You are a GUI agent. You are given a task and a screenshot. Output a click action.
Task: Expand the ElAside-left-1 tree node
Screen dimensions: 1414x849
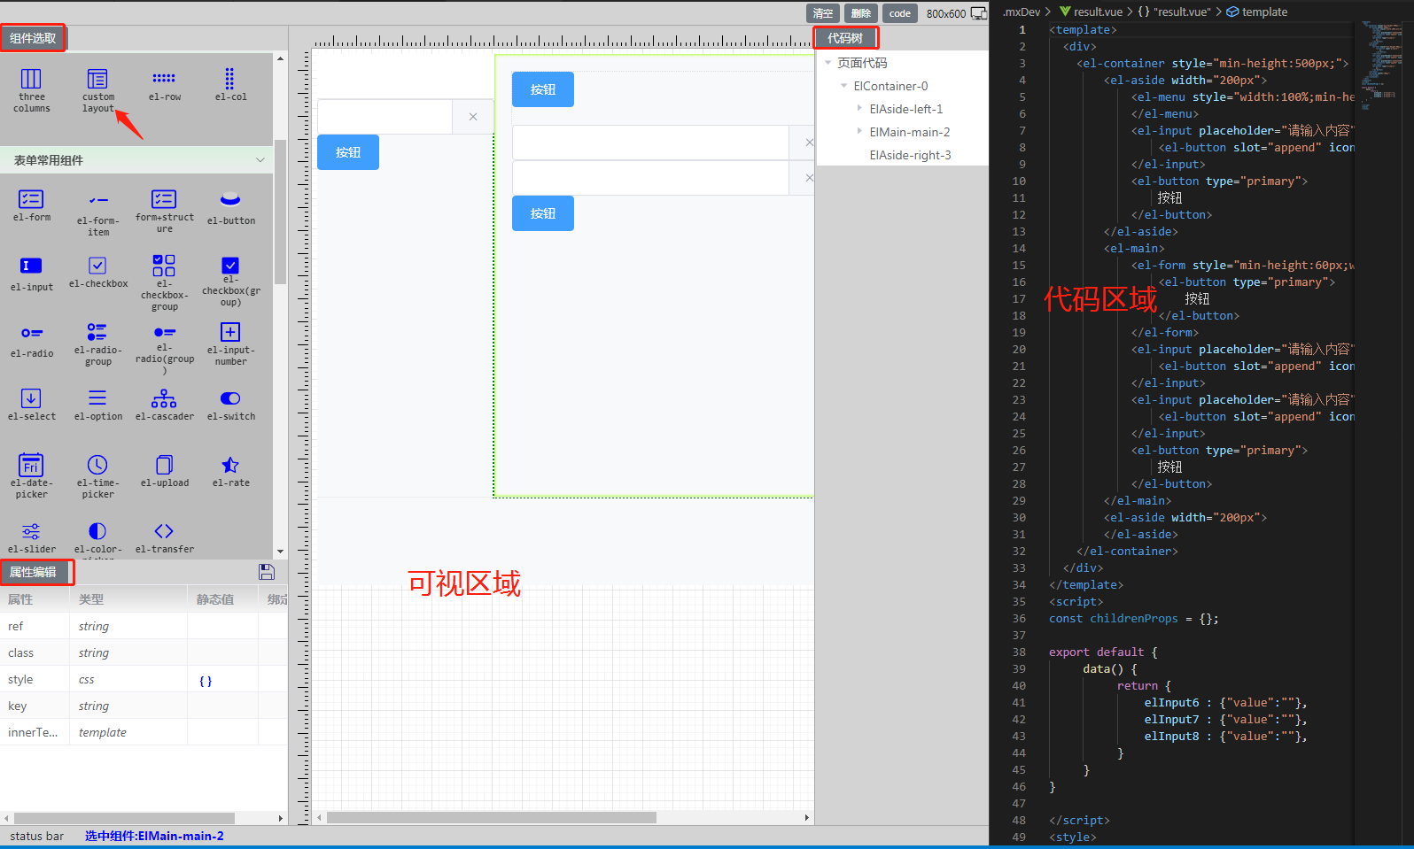859,108
